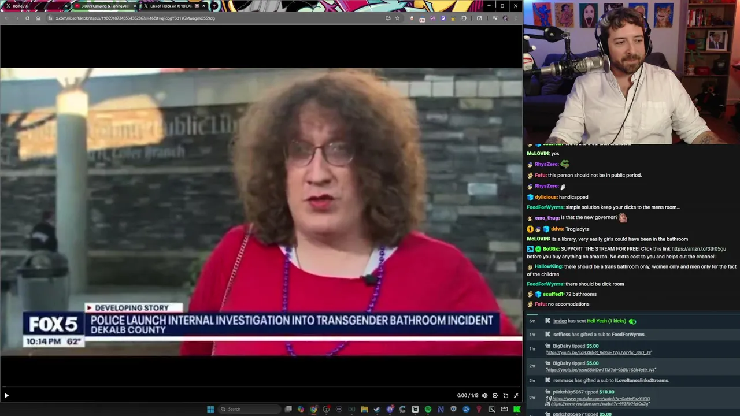Click username emo_thug in chat

546,218
